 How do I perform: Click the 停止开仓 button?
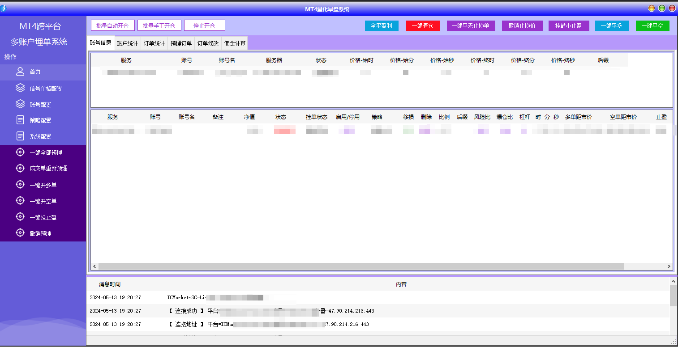[204, 25]
